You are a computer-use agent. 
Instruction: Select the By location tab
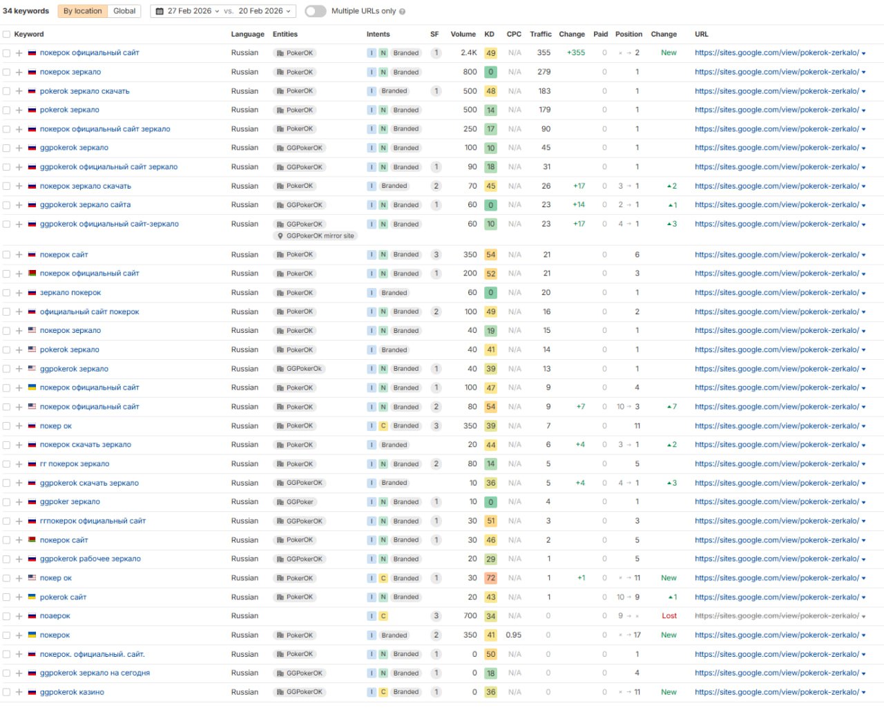tap(82, 11)
